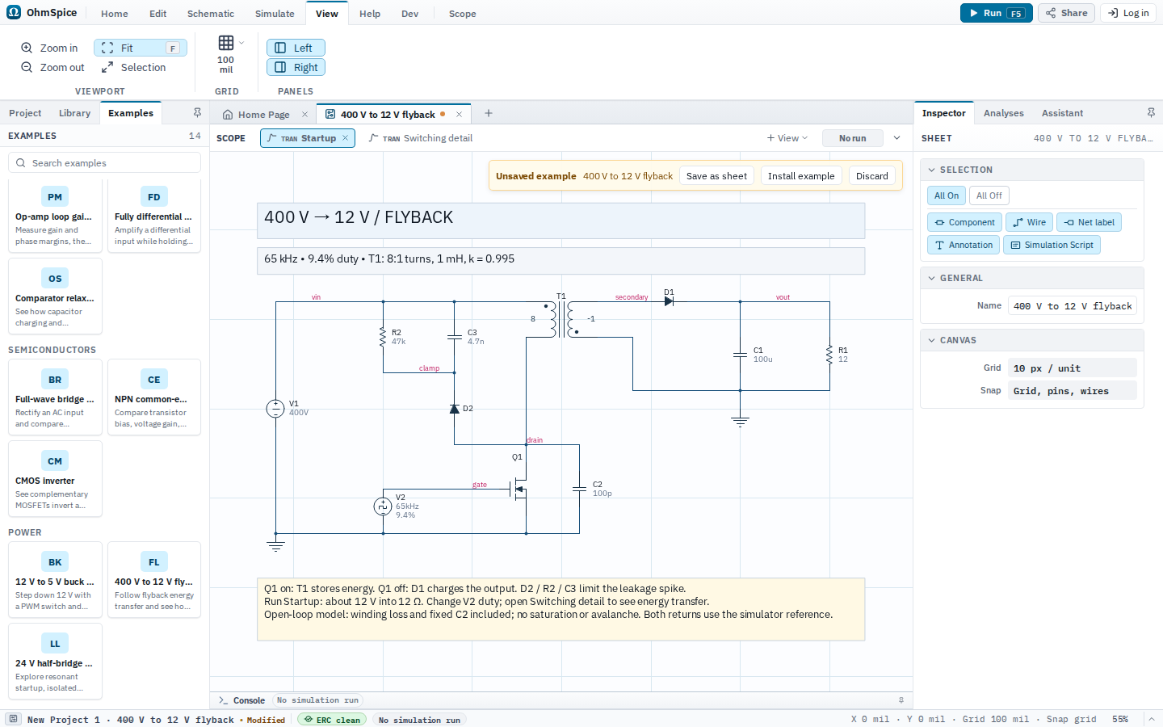Open the Fully differential example card
1163x727 pixels.
(x=154, y=214)
